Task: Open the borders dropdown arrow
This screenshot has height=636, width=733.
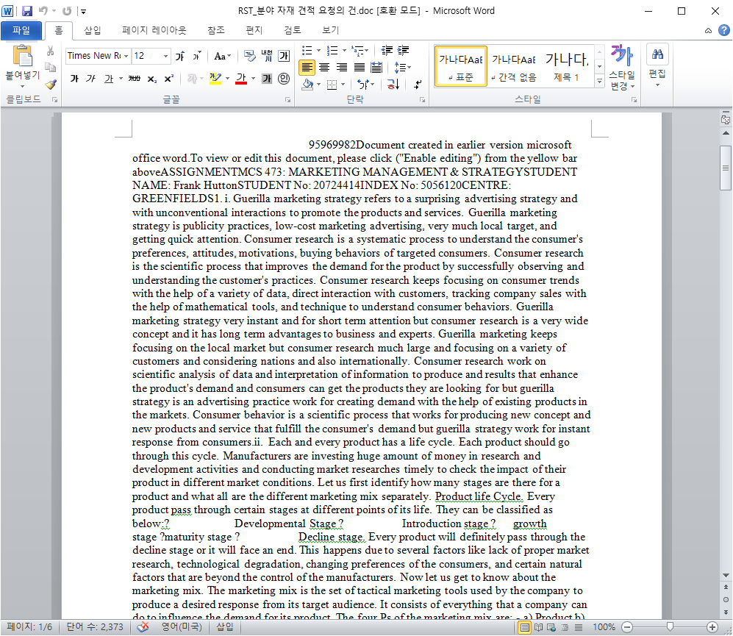Action: coord(343,84)
